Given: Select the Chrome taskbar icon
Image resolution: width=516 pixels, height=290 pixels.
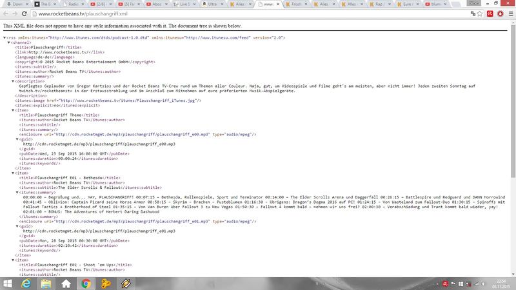Looking at the screenshot, I should coord(86,284).
